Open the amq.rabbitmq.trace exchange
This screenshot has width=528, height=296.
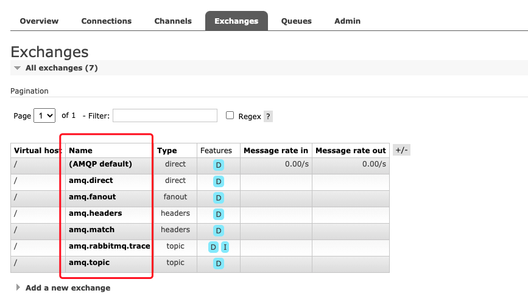110,246
